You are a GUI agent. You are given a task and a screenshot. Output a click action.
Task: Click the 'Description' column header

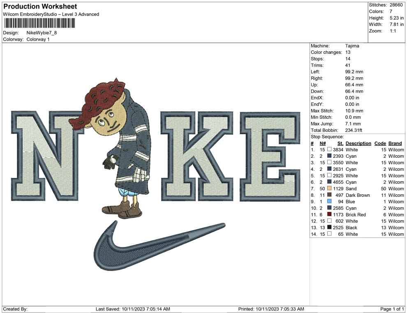click(358, 143)
